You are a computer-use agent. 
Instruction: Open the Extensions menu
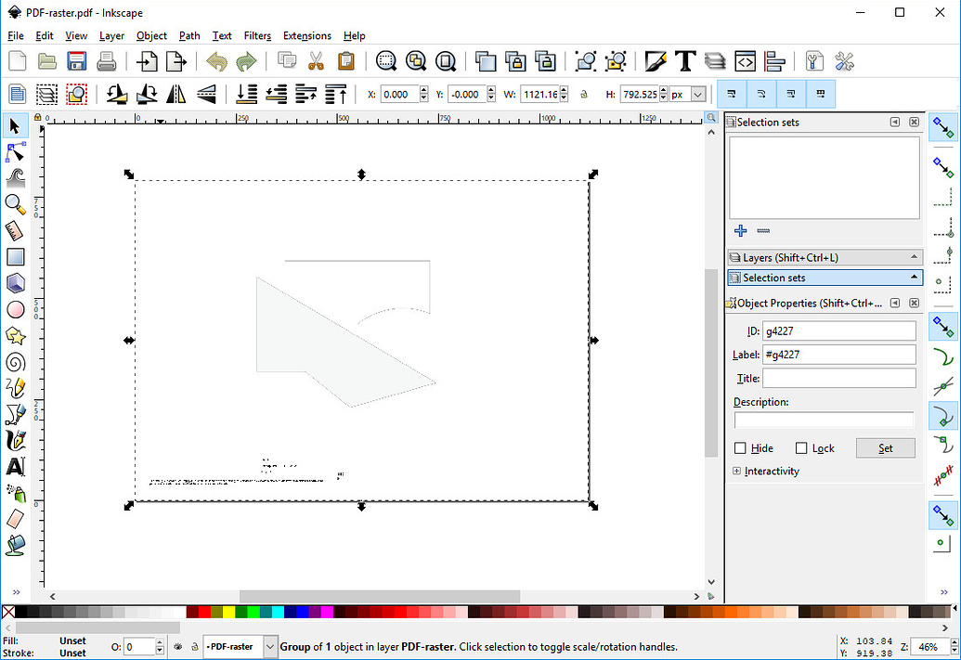tap(307, 35)
